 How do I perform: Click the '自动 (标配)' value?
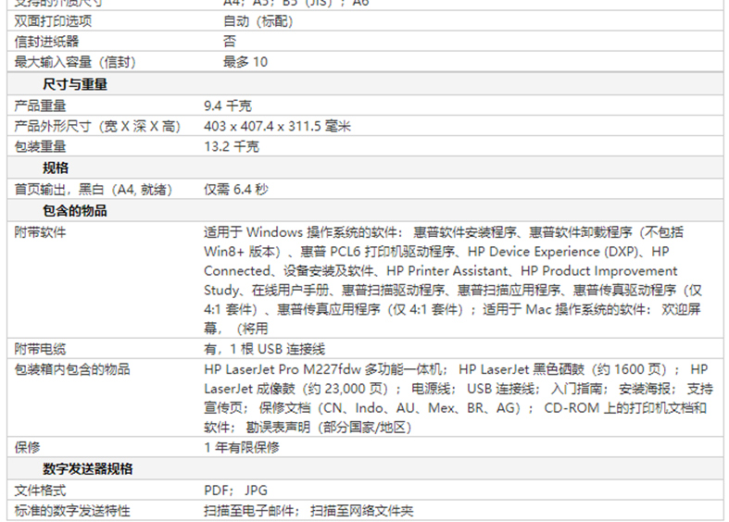[258, 21]
